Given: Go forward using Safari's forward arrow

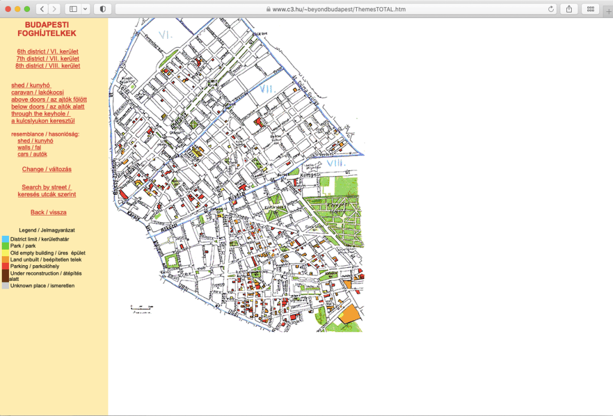Looking at the screenshot, I should 54,9.
